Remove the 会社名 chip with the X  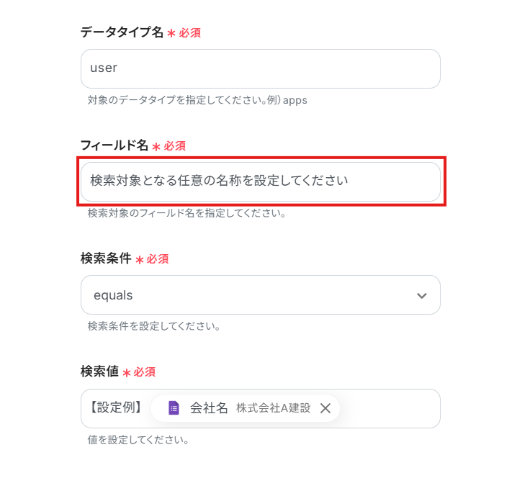[325, 408]
